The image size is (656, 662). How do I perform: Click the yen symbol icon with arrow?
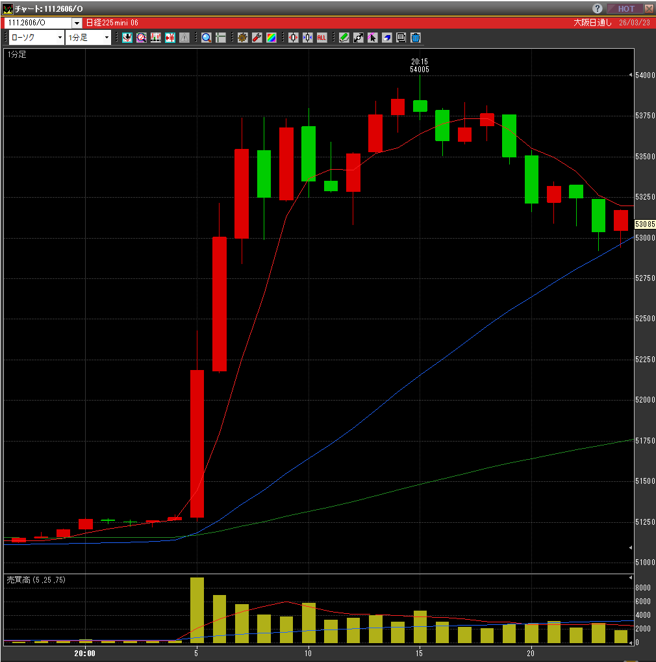pyautogui.click(x=170, y=38)
